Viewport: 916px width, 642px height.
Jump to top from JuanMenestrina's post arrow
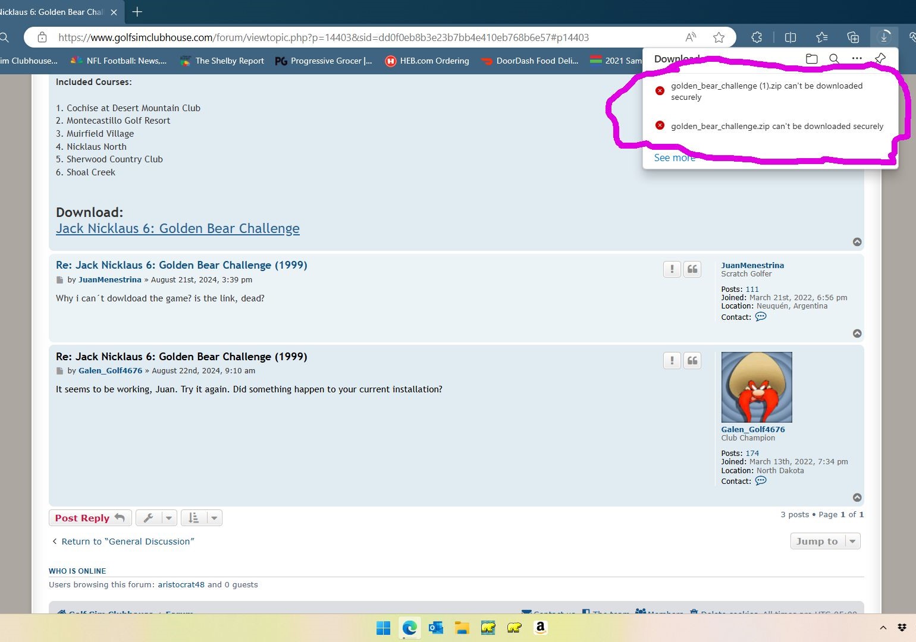[857, 333]
